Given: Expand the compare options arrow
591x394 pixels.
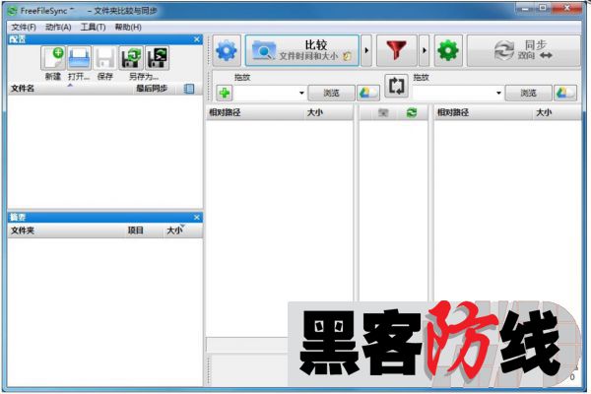Looking at the screenshot, I should click(x=366, y=50).
